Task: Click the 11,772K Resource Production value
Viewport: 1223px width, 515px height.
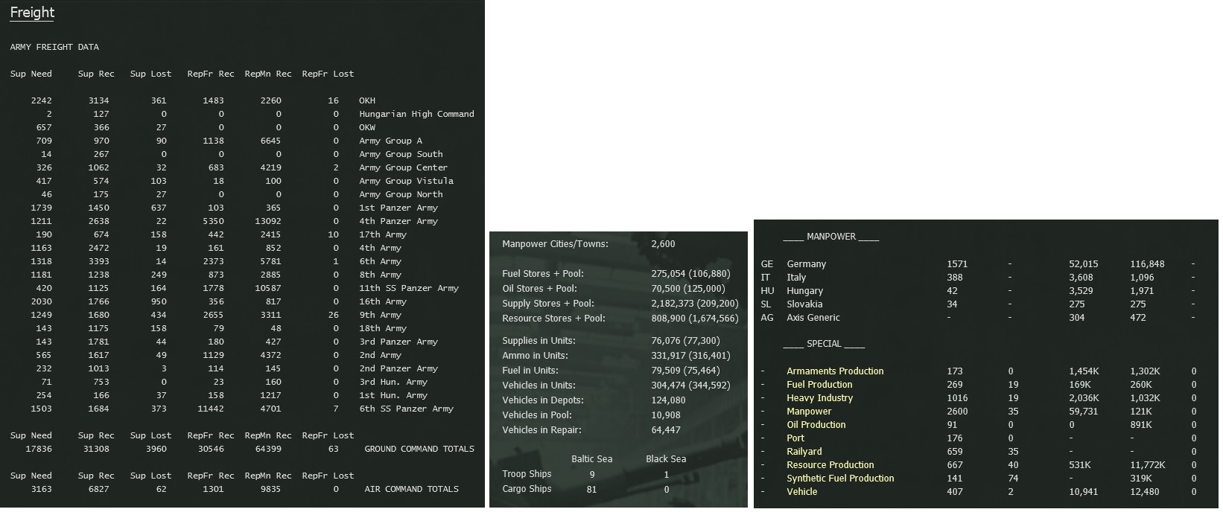Action: point(1148,465)
